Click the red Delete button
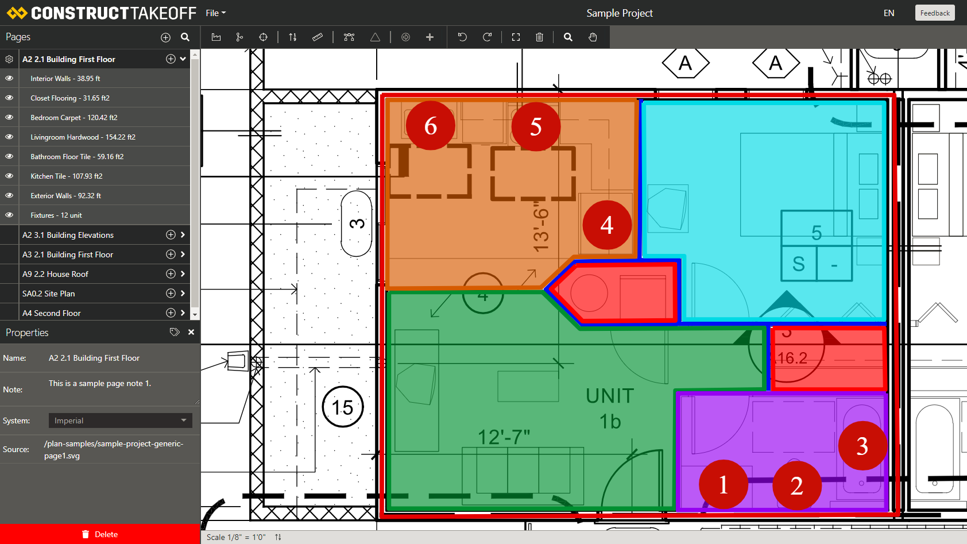 100,534
